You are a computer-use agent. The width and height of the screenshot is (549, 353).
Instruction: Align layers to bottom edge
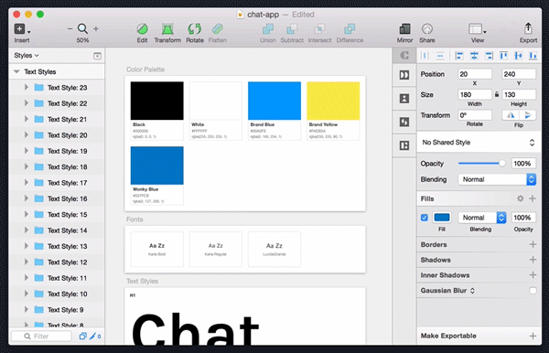[x=533, y=56]
